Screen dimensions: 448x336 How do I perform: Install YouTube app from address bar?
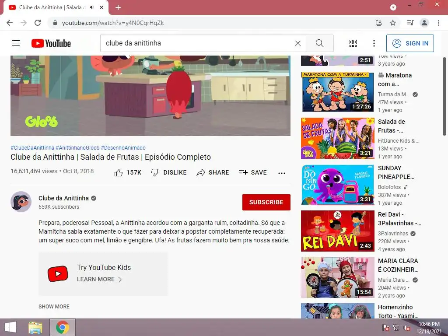pyautogui.click(x=379, y=23)
